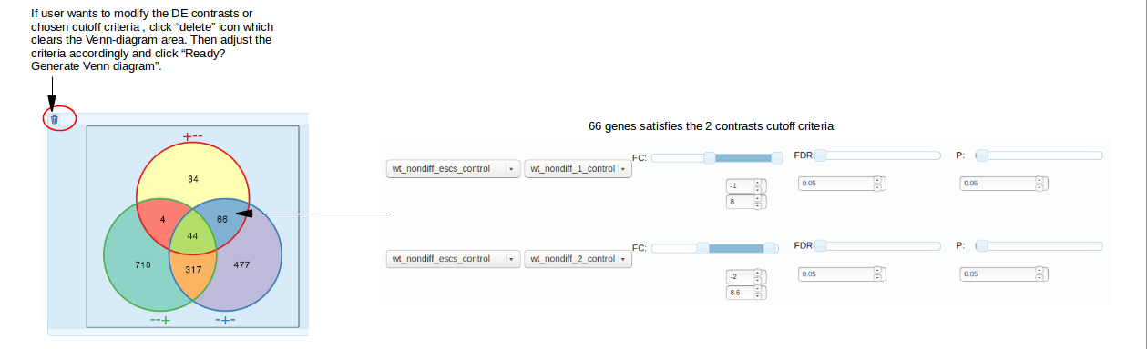Click the first row FC range slider

(x=716, y=158)
